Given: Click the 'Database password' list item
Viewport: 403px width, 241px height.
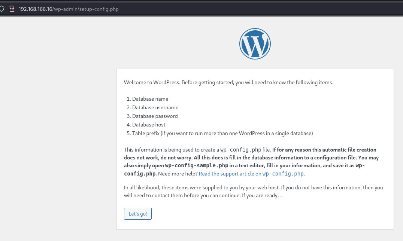Looking at the screenshot, I should (155, 116).
